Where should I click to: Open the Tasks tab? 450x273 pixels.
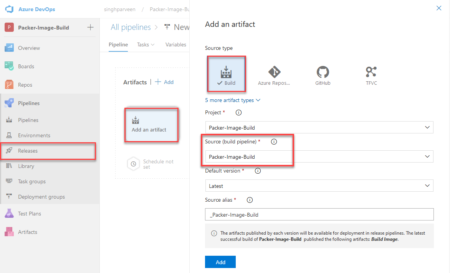click(146, 45)
